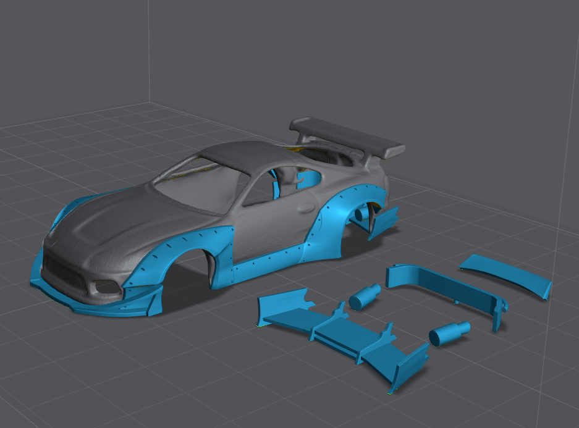The width and height of the screenshot is (579, 428).
Task: Click the blue seat inside the cabin
Action: 309,178
